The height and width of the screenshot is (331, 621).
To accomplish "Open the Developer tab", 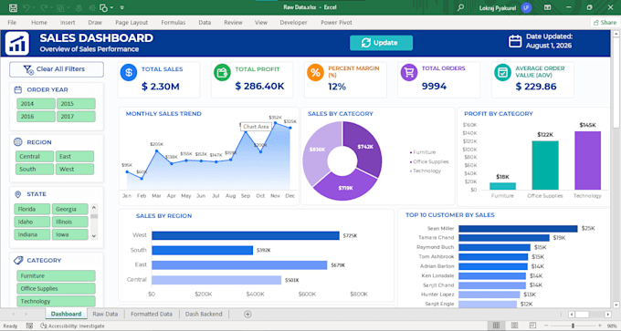I will click(x=293, y=23).
